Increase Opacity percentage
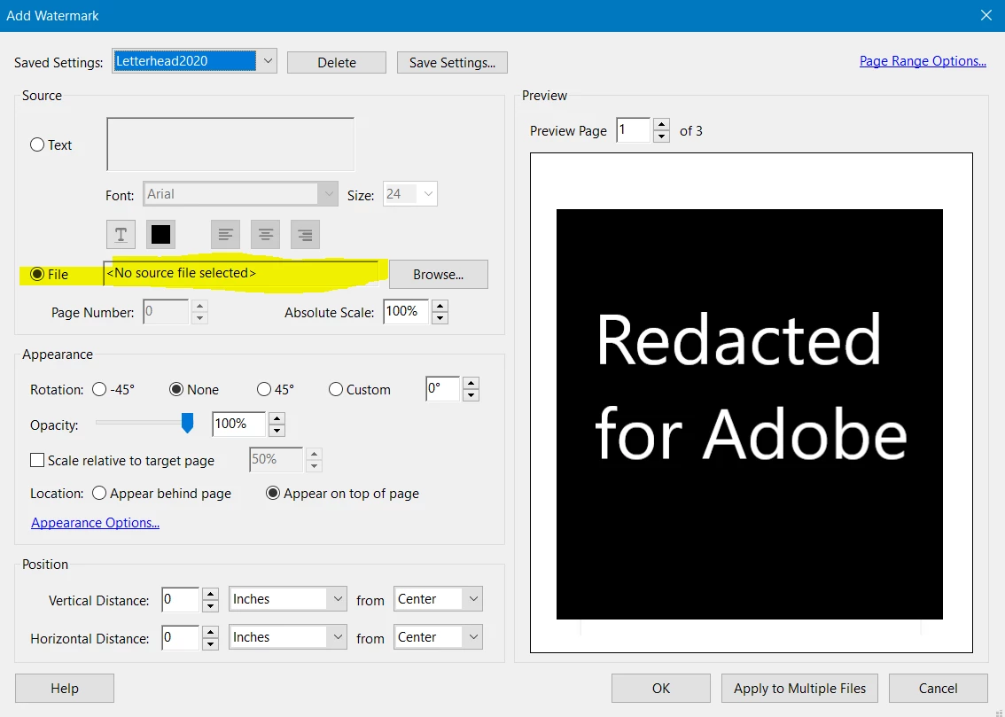 (277, 418)
